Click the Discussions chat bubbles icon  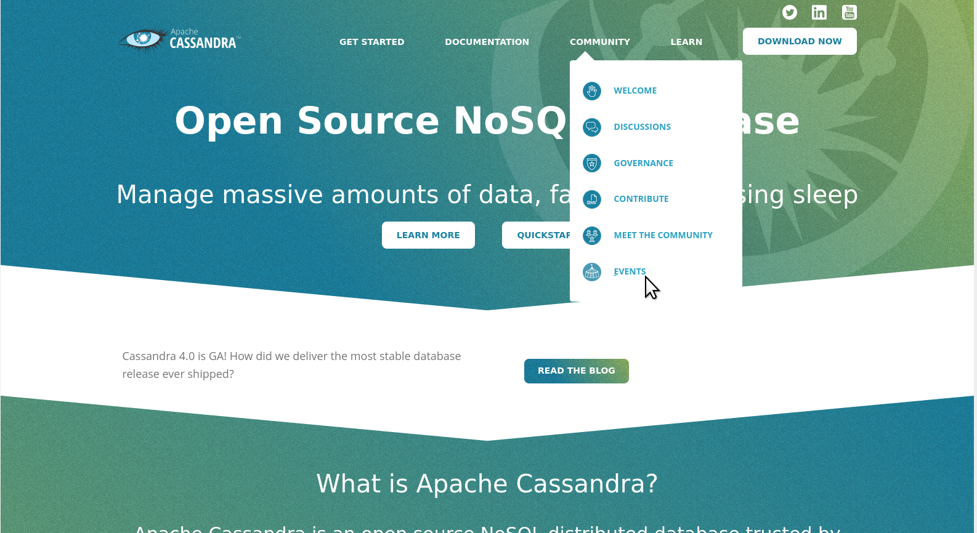(x=592, y=127)
